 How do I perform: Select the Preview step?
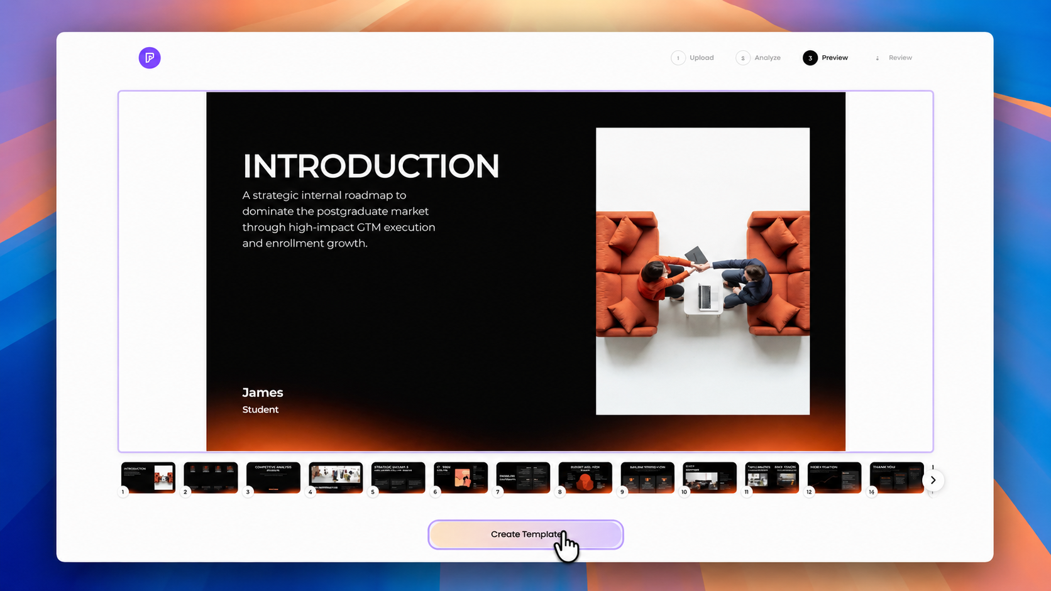pos(825,58)
